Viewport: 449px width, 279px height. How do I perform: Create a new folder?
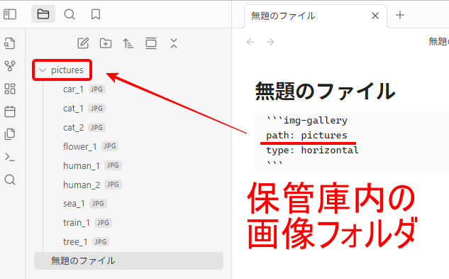click(x=106, y=43)
